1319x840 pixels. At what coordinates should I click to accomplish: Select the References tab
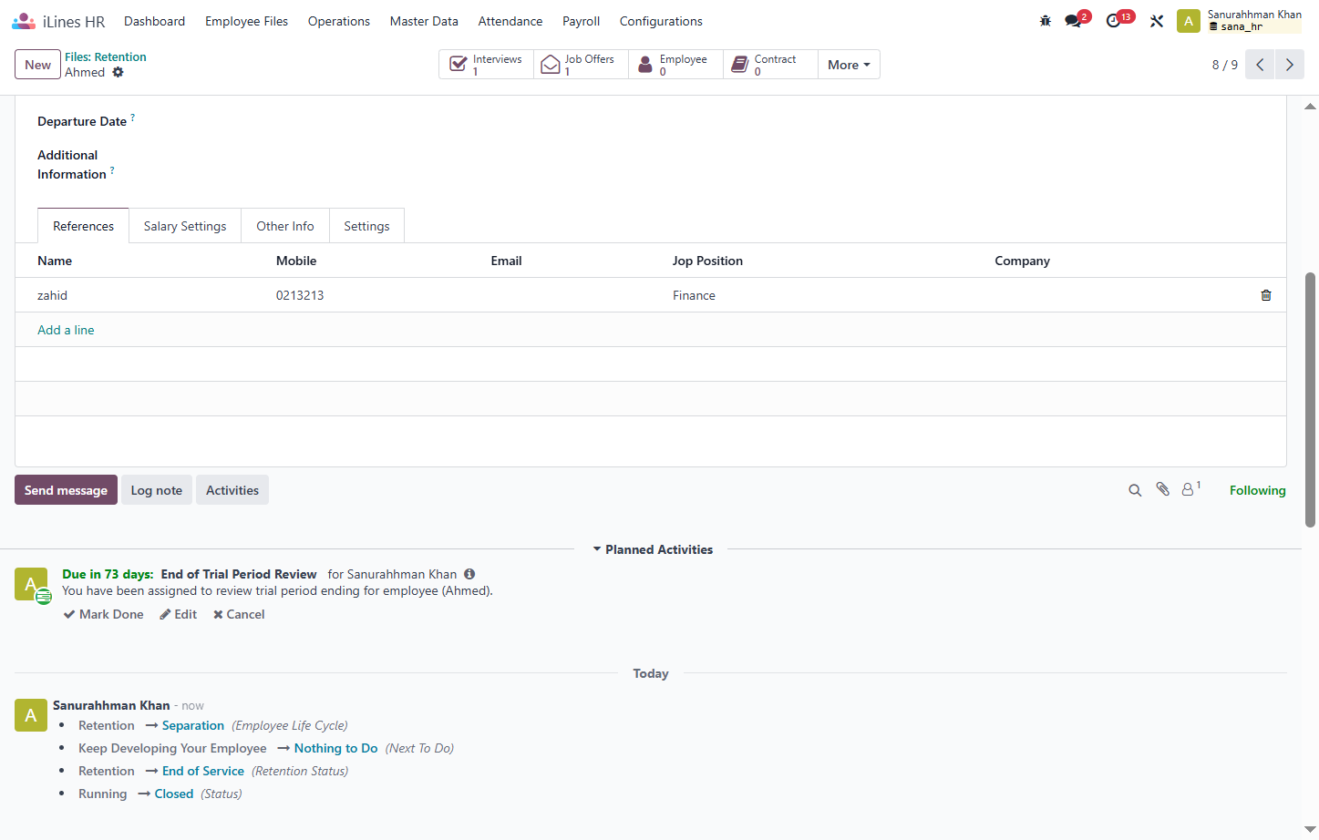83,226
